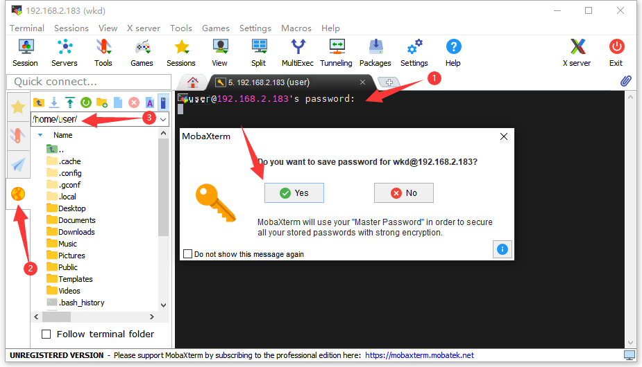The height and width of the screenshot is (367, 642).
Task: Go to parent directory in SFTP toolbar
Action: point(39,102)
